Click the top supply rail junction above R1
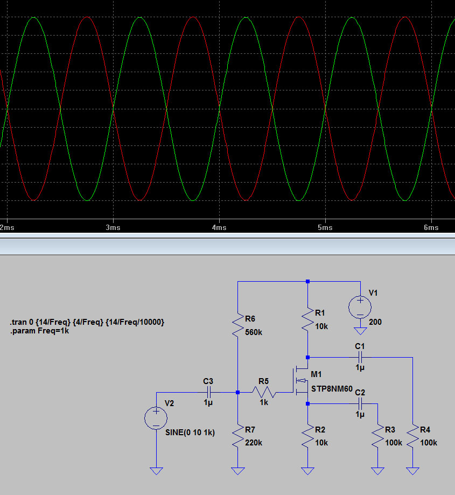 point(307,281)
